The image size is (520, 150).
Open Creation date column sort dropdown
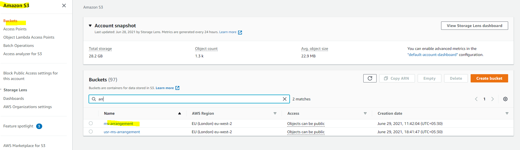click(507, 113)
